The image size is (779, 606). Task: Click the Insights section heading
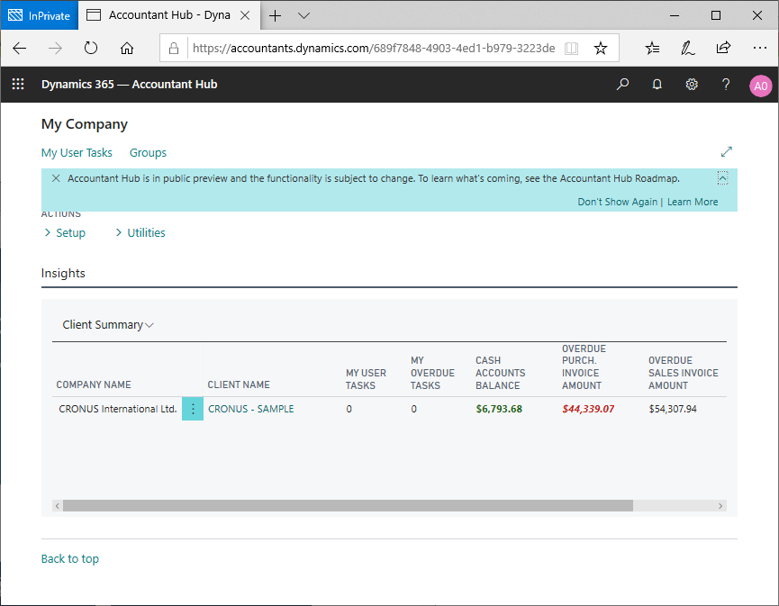click(63, 273)
